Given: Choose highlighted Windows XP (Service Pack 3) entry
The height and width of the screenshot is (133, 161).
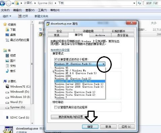Looking at the screenshot, I should pos(80,81).
